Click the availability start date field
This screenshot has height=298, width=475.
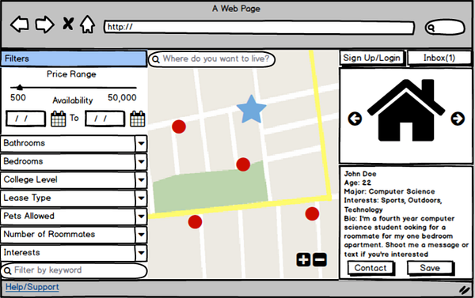click(x=26, y=119)
